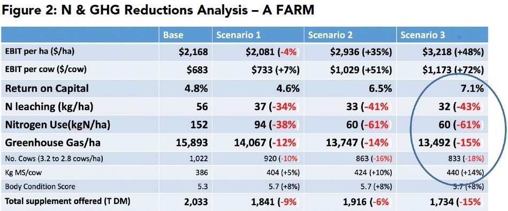508x211 pixels.
Task: Select the Scenario 2 column header
Action: tap(330, 35)
